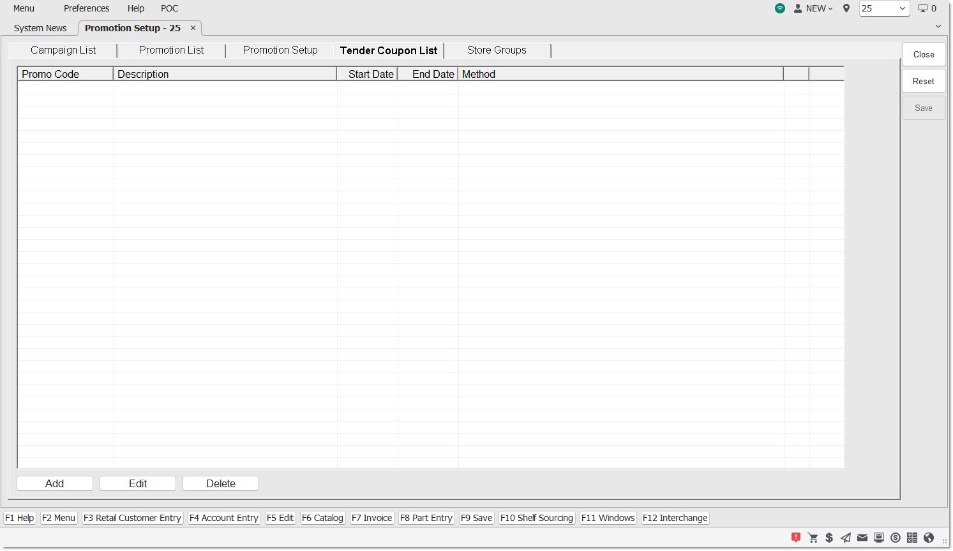This screenshot has width=953, height=551.
Task: Close the Promotion Setup - 25 tab
Action: (x=193, y=28)
